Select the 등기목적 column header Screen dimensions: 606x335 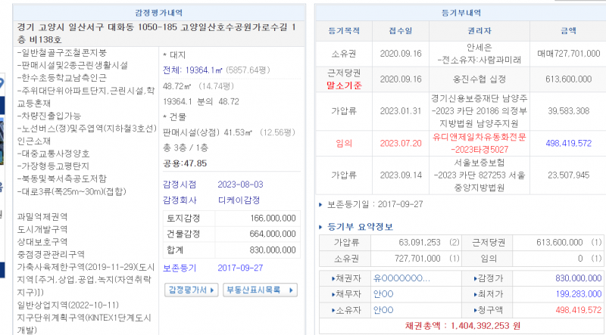point(344,31)
